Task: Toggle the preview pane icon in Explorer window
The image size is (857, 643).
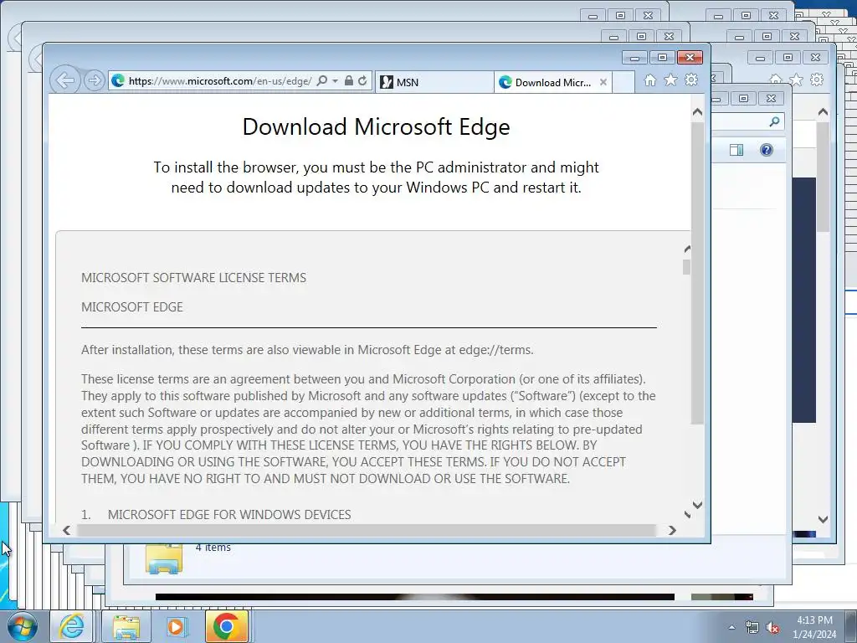Action: tap(736, 150)
